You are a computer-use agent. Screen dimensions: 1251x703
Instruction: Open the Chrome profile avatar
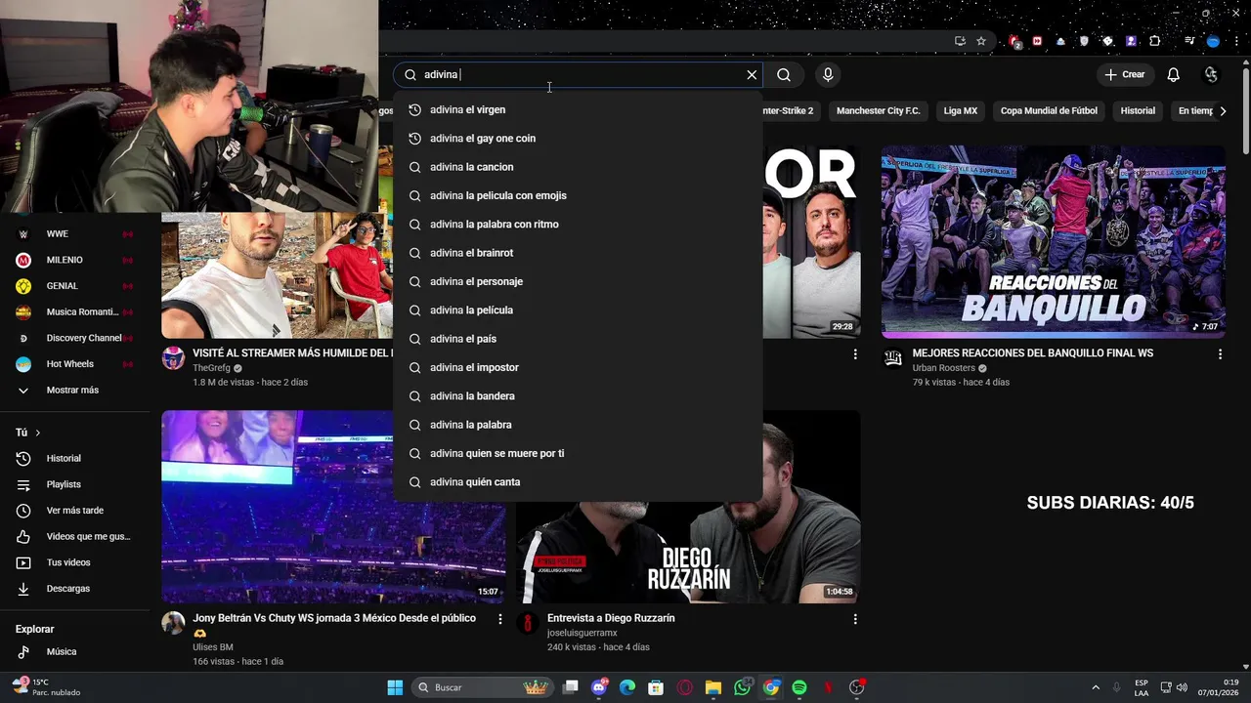tap(1213, 41)
